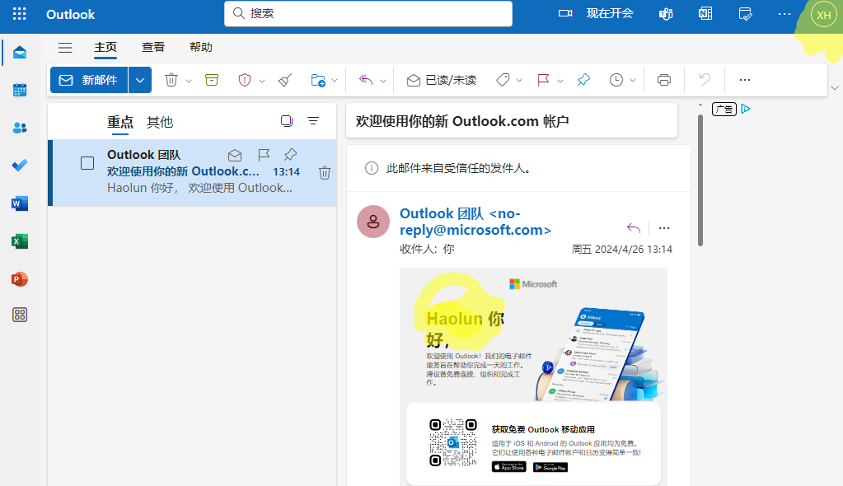
Task: Toggle read status envelope on message row
Action: pos(234,156)
